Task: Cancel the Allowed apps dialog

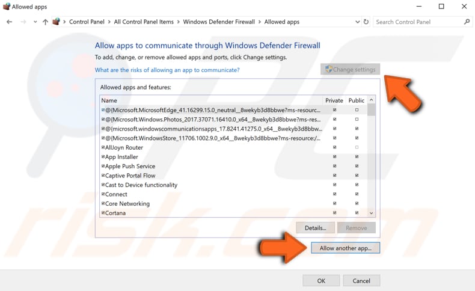Action: point(361,281)
